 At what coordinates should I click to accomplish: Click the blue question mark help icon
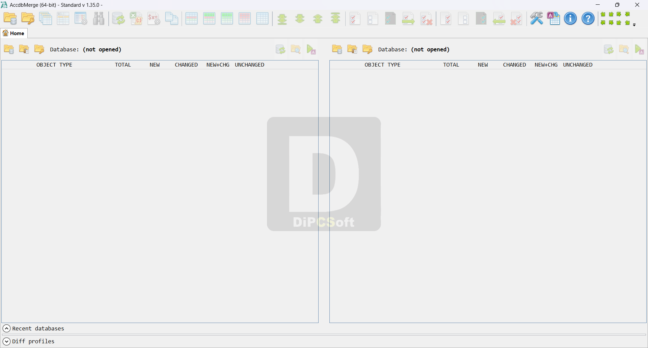588,19
